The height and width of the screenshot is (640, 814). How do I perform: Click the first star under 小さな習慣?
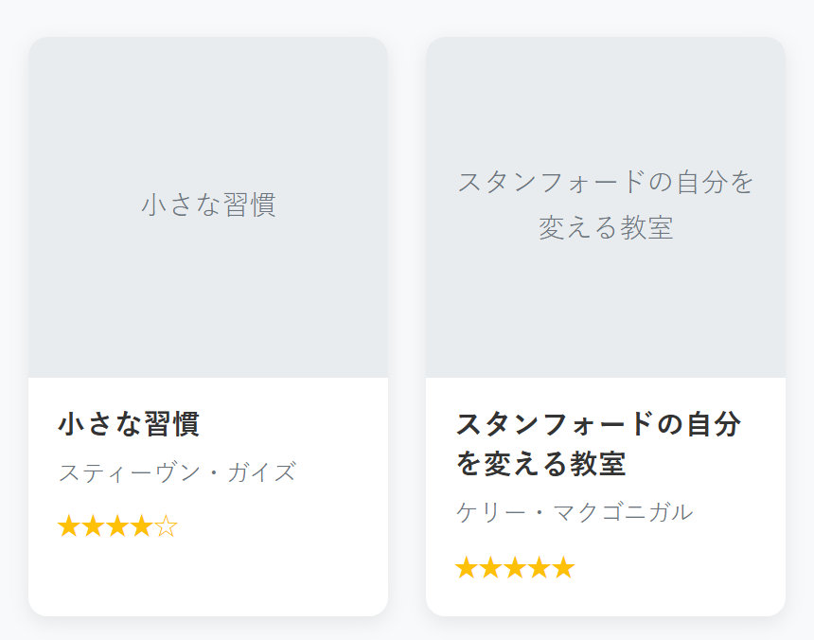(x=69, y=526)
